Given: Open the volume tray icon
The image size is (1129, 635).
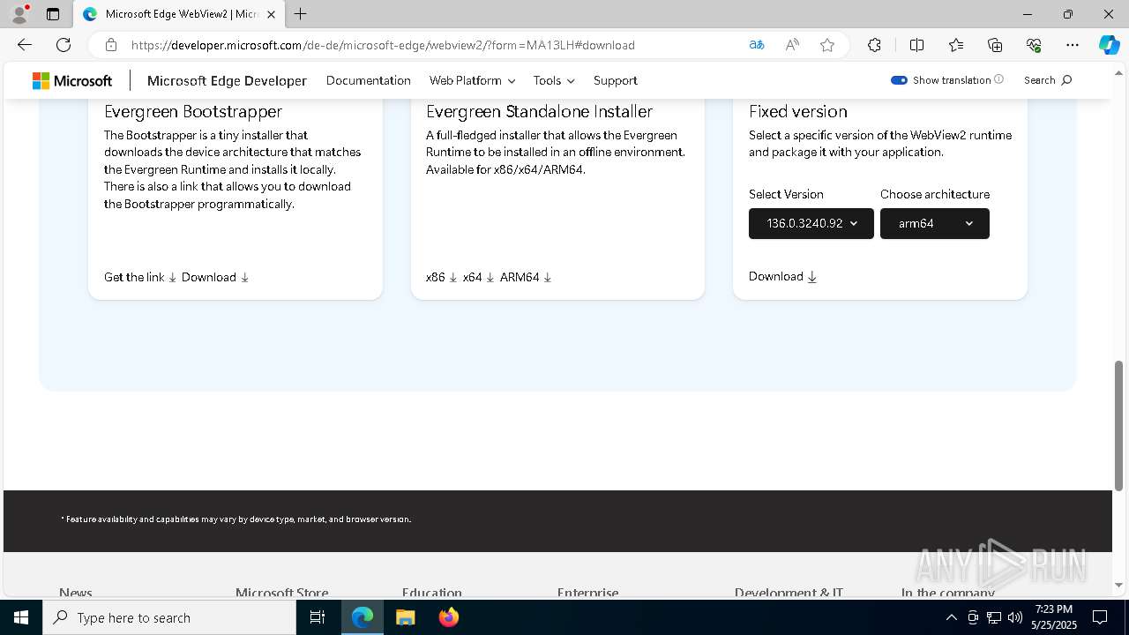Looking at the screenshot, I should tap(1014, 617).
